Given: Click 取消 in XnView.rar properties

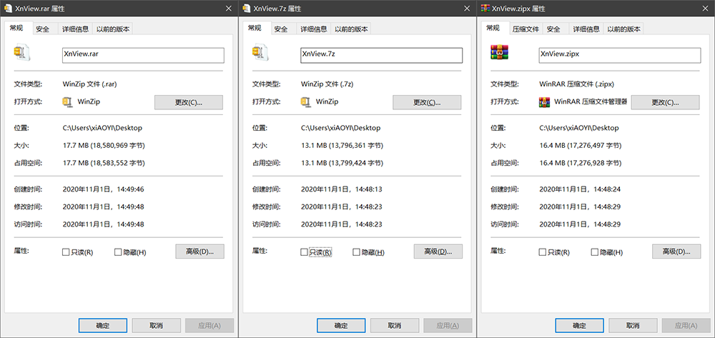Looking at the screenshot, I should [157, 326].
